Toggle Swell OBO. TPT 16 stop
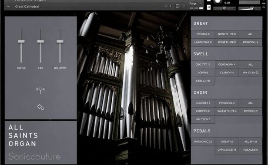 click(x=203, y=65)
